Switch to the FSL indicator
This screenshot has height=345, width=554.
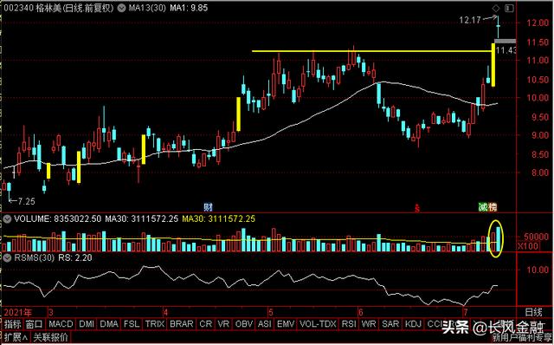pyautogui.click(x=132, y=324)
